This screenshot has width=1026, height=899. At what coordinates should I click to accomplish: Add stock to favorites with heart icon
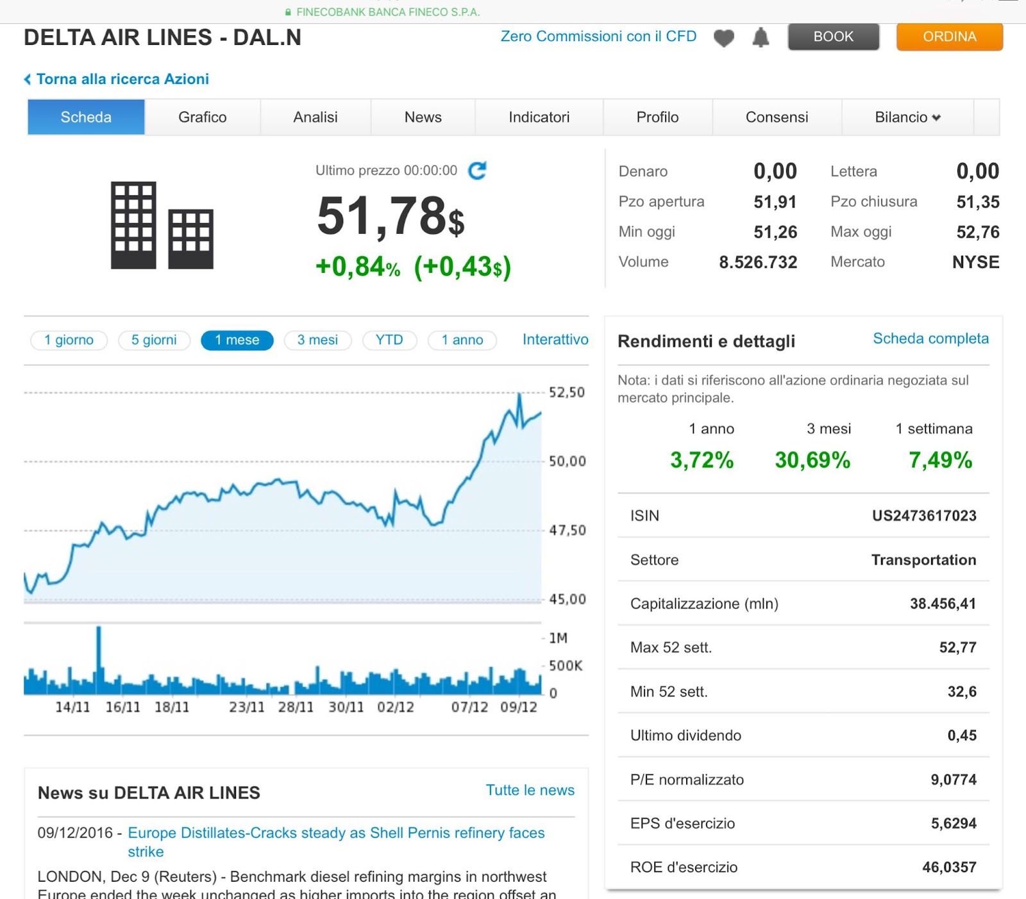point(724,38)
